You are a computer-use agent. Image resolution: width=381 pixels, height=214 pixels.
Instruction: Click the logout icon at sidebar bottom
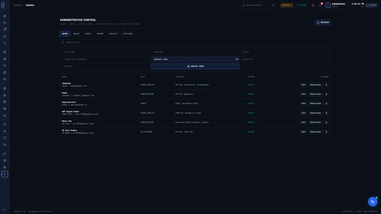tap(5, 210)
